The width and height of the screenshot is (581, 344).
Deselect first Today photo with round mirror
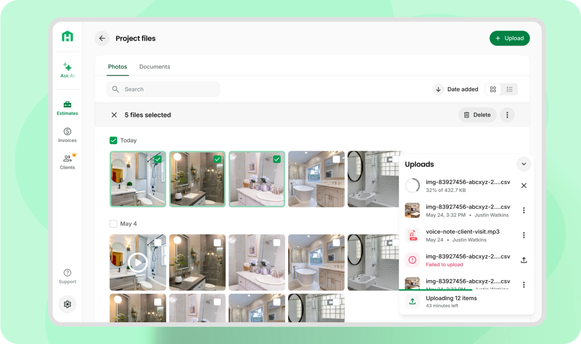point(158,159)
